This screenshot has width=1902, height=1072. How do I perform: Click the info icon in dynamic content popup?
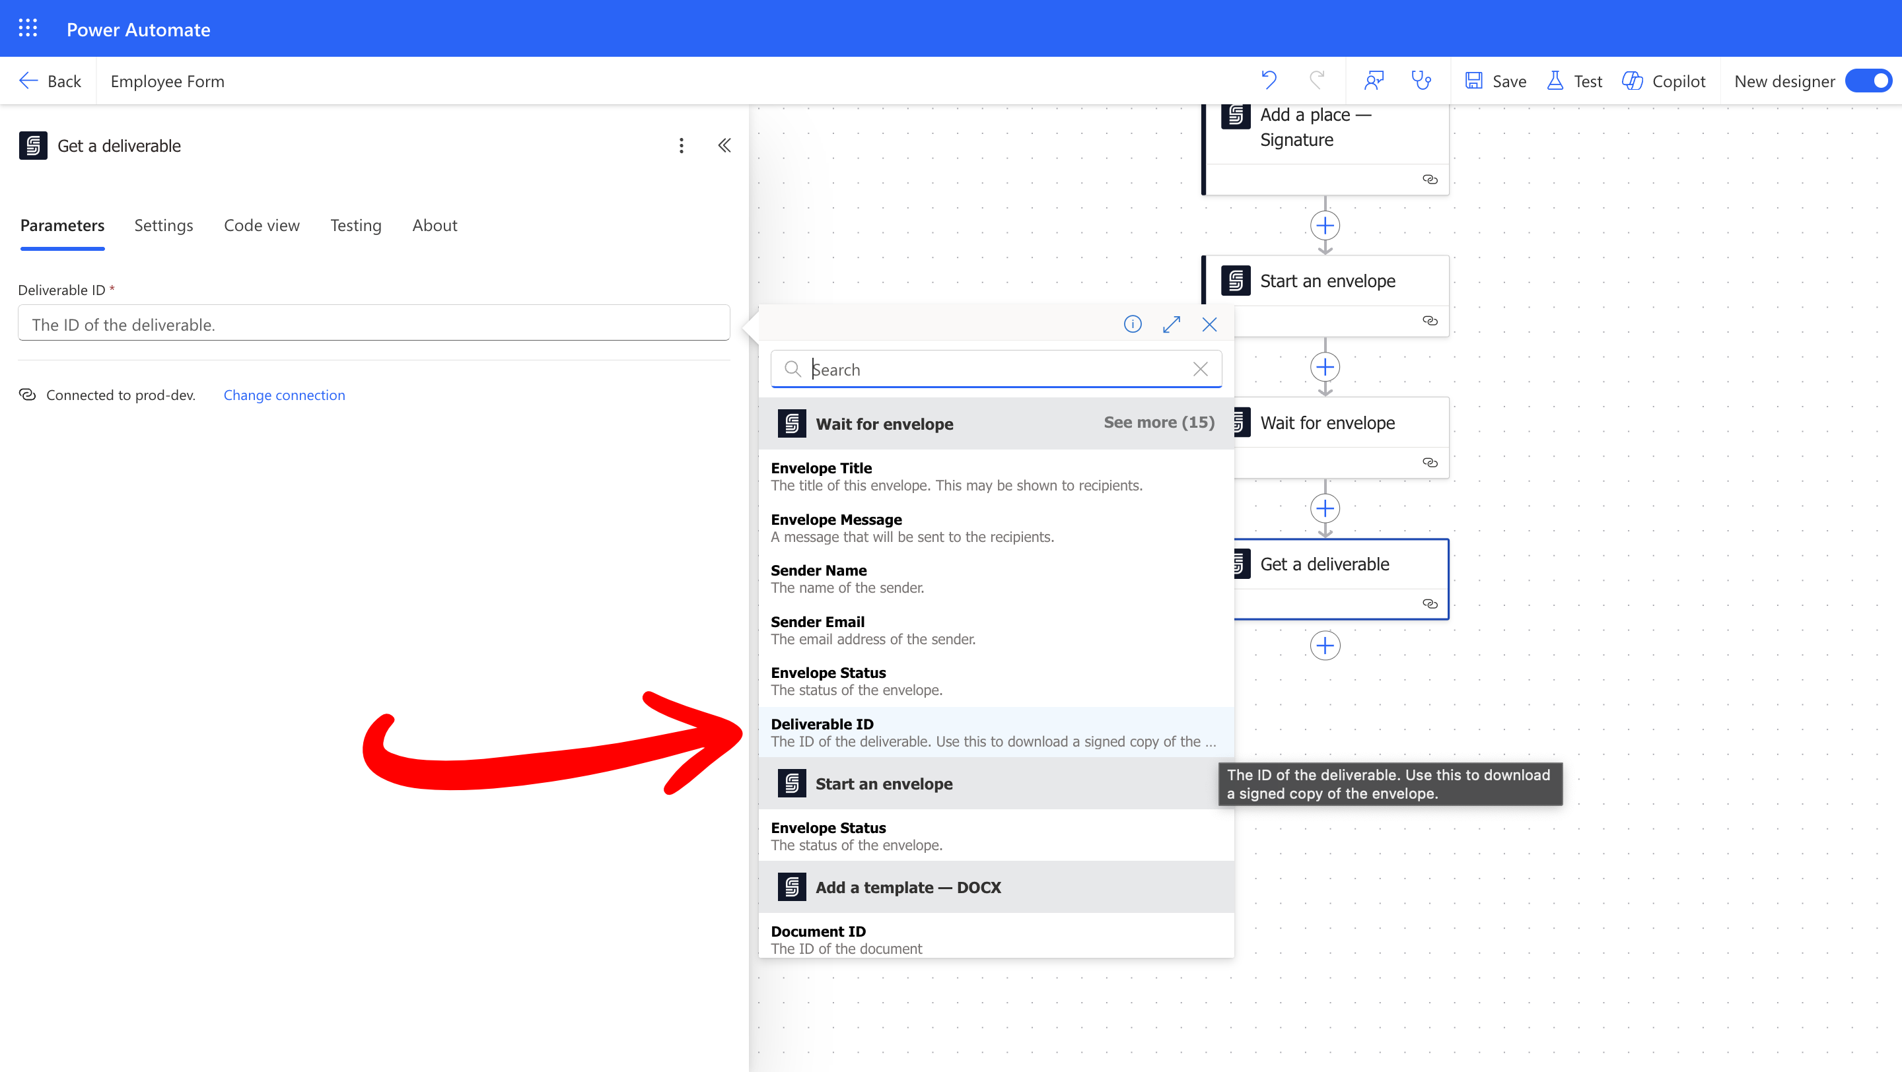pyautogui.click(x=1132, y=325)
